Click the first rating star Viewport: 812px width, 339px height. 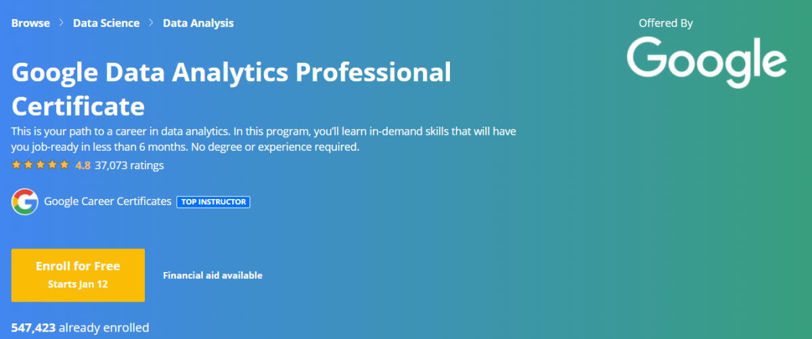coord(16,165)
